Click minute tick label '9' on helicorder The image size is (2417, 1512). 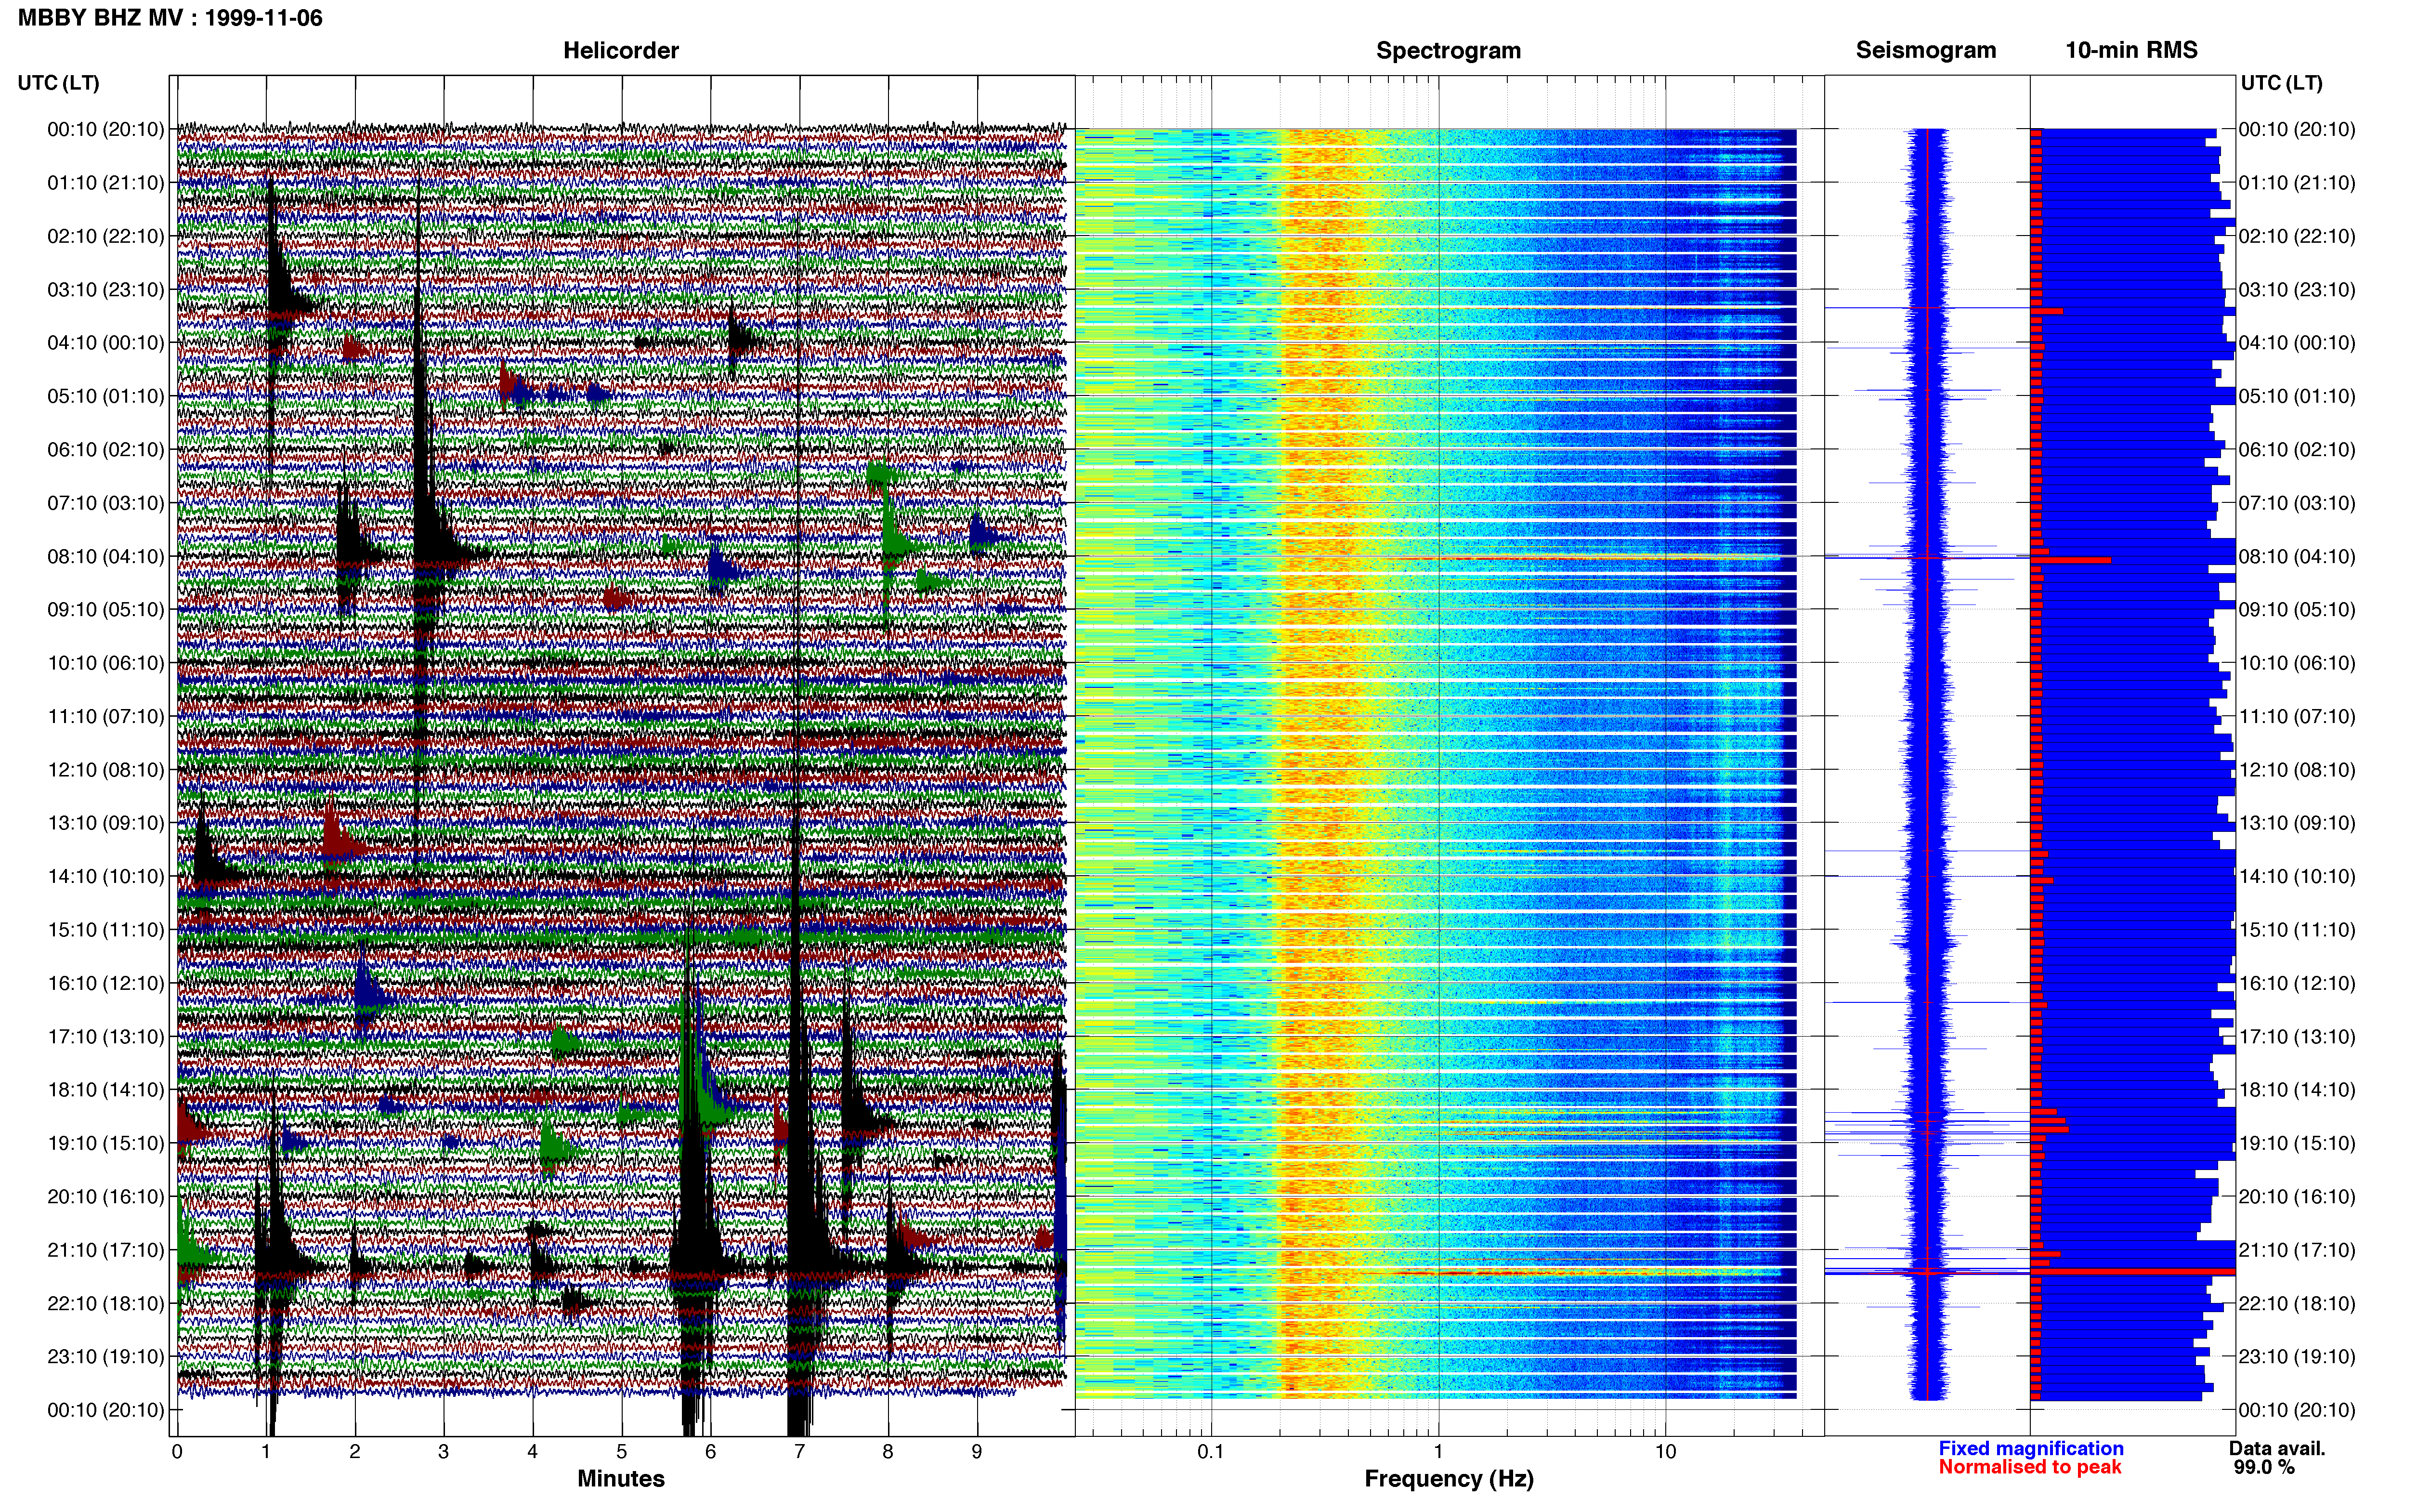point(978,1452)
